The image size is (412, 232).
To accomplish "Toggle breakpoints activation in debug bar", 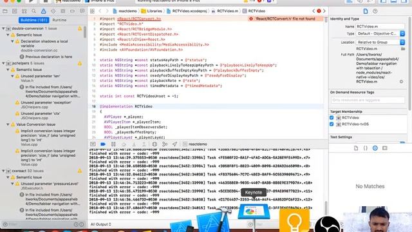I will click(x=103, y=144).
